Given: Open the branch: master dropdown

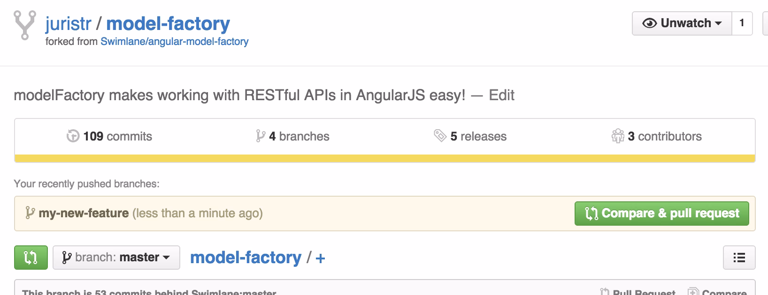Looking at the screenshot, I should point(116,258).
